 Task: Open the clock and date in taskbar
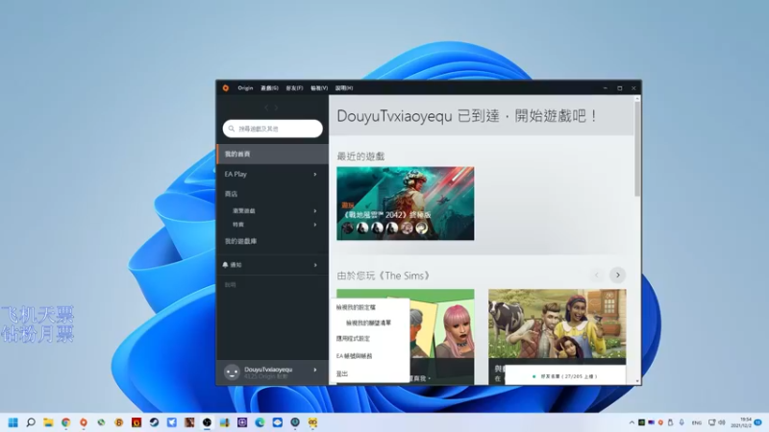[x=741, y=422]
